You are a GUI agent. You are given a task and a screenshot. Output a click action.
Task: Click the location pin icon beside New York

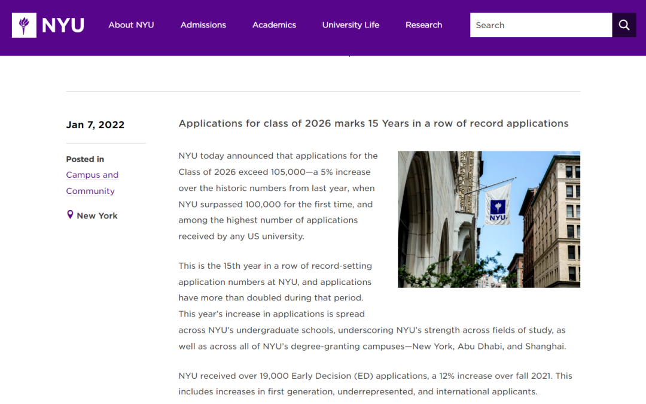point(70,215)
